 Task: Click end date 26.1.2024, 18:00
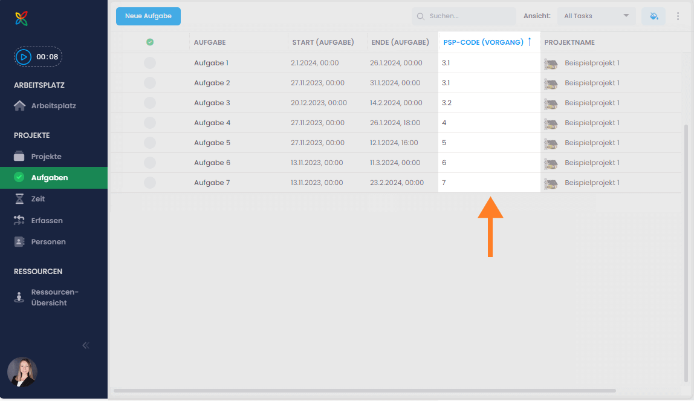(395, 123)
